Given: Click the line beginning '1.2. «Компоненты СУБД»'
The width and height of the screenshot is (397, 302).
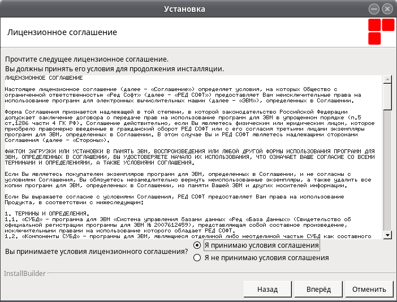Looking at the screenshot, I should pyautogui.click(x=188, y=236).
